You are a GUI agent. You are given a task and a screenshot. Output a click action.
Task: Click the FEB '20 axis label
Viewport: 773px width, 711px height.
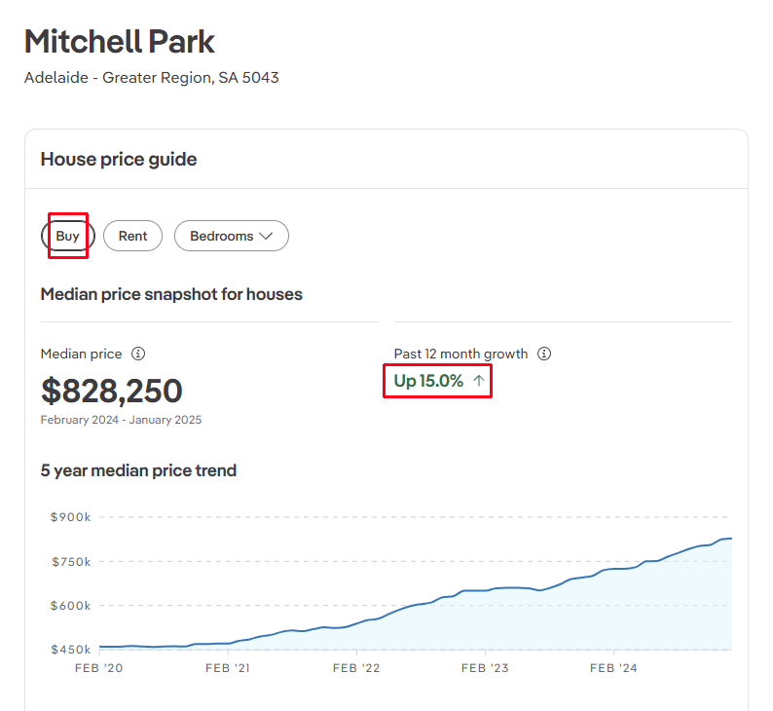tap(99, 668)
